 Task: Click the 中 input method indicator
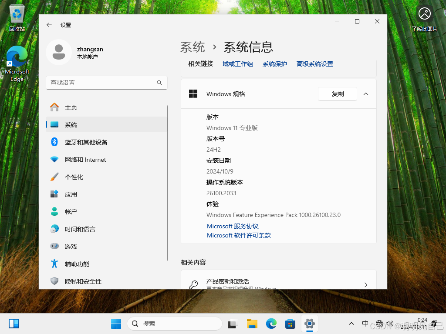365,323
